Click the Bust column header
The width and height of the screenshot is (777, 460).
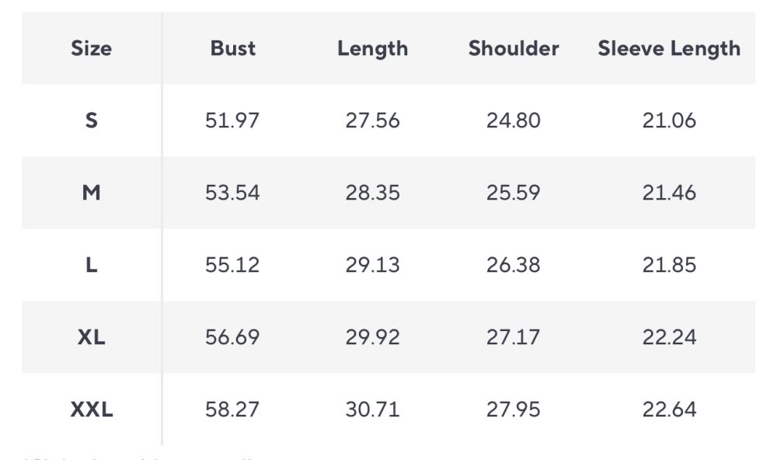pyautogui.click(x=232, y=48)
